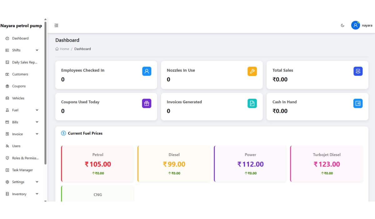375x219 pixels.
Task: Open the Task Manager menu item
Action: (x=22, y=170)
